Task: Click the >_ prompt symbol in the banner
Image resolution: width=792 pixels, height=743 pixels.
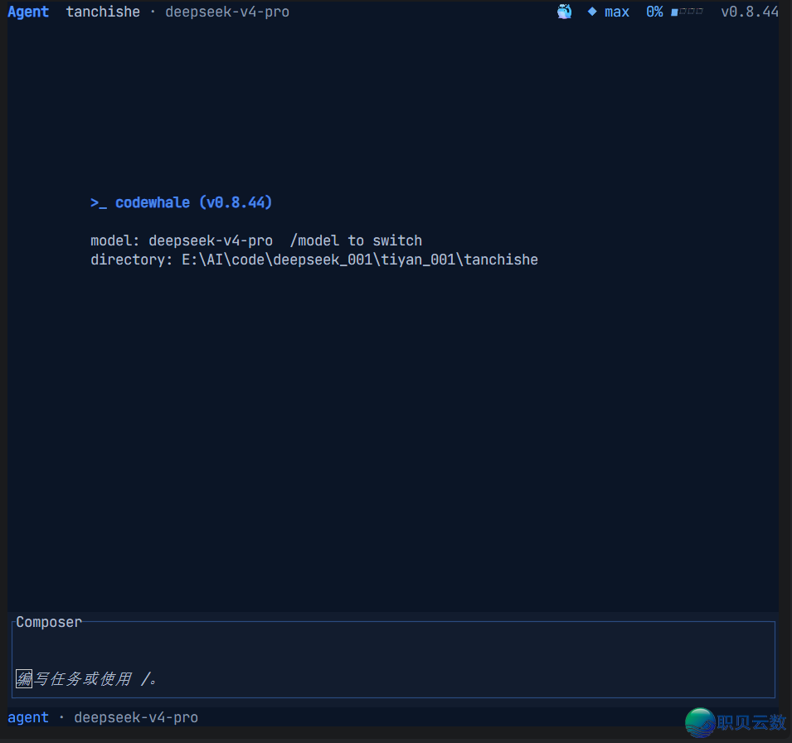Action: point(99,203)
